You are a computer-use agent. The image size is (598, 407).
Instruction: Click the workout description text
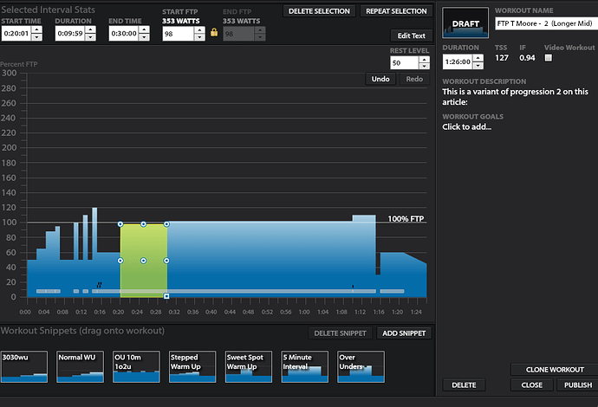point(515,97)
